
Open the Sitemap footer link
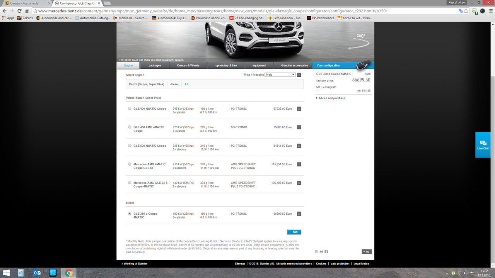pyautogui.click(x=240, y=264)
